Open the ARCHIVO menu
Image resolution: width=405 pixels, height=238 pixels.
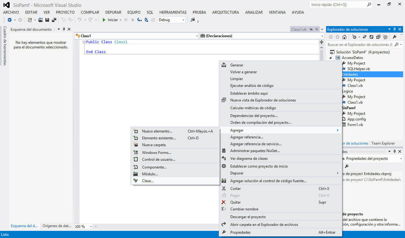pyautogui.click(x=11, y=12)
